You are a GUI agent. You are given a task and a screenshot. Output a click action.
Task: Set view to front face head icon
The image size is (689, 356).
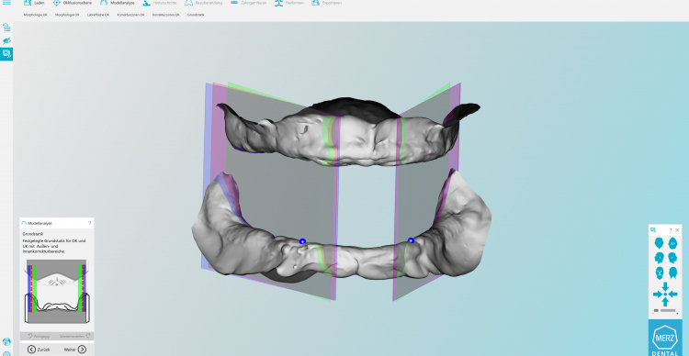coord(659,273)
